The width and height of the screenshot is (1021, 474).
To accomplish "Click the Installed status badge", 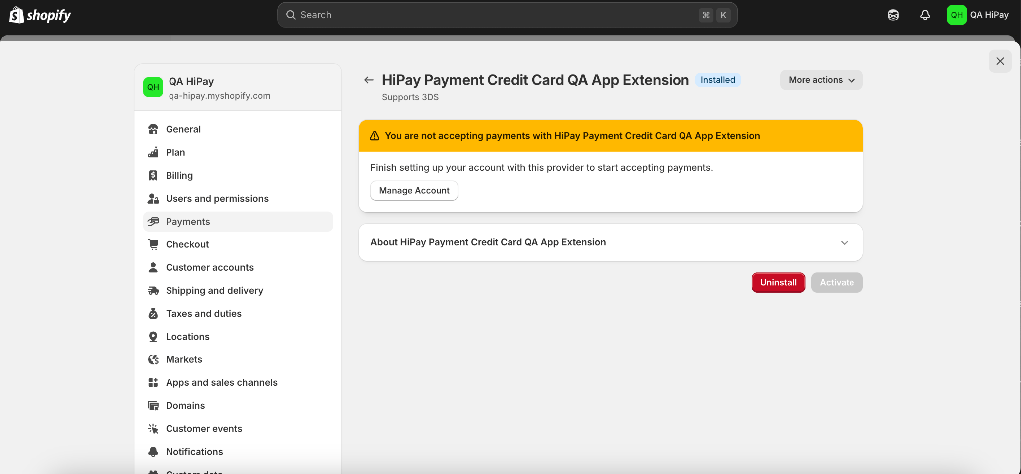I will pos(718,80).
